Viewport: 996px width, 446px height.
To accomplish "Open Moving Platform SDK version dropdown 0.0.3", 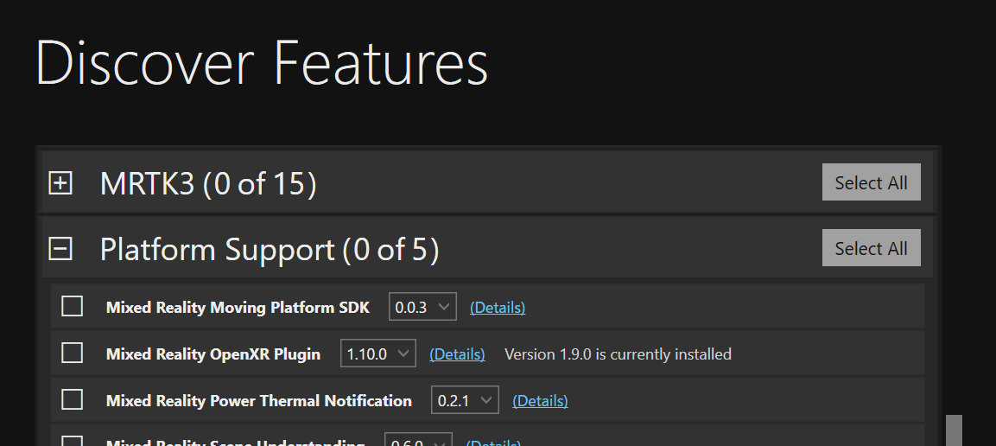I will point(422,307).
